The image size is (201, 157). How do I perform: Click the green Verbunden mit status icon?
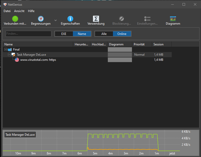click(15, 19)
